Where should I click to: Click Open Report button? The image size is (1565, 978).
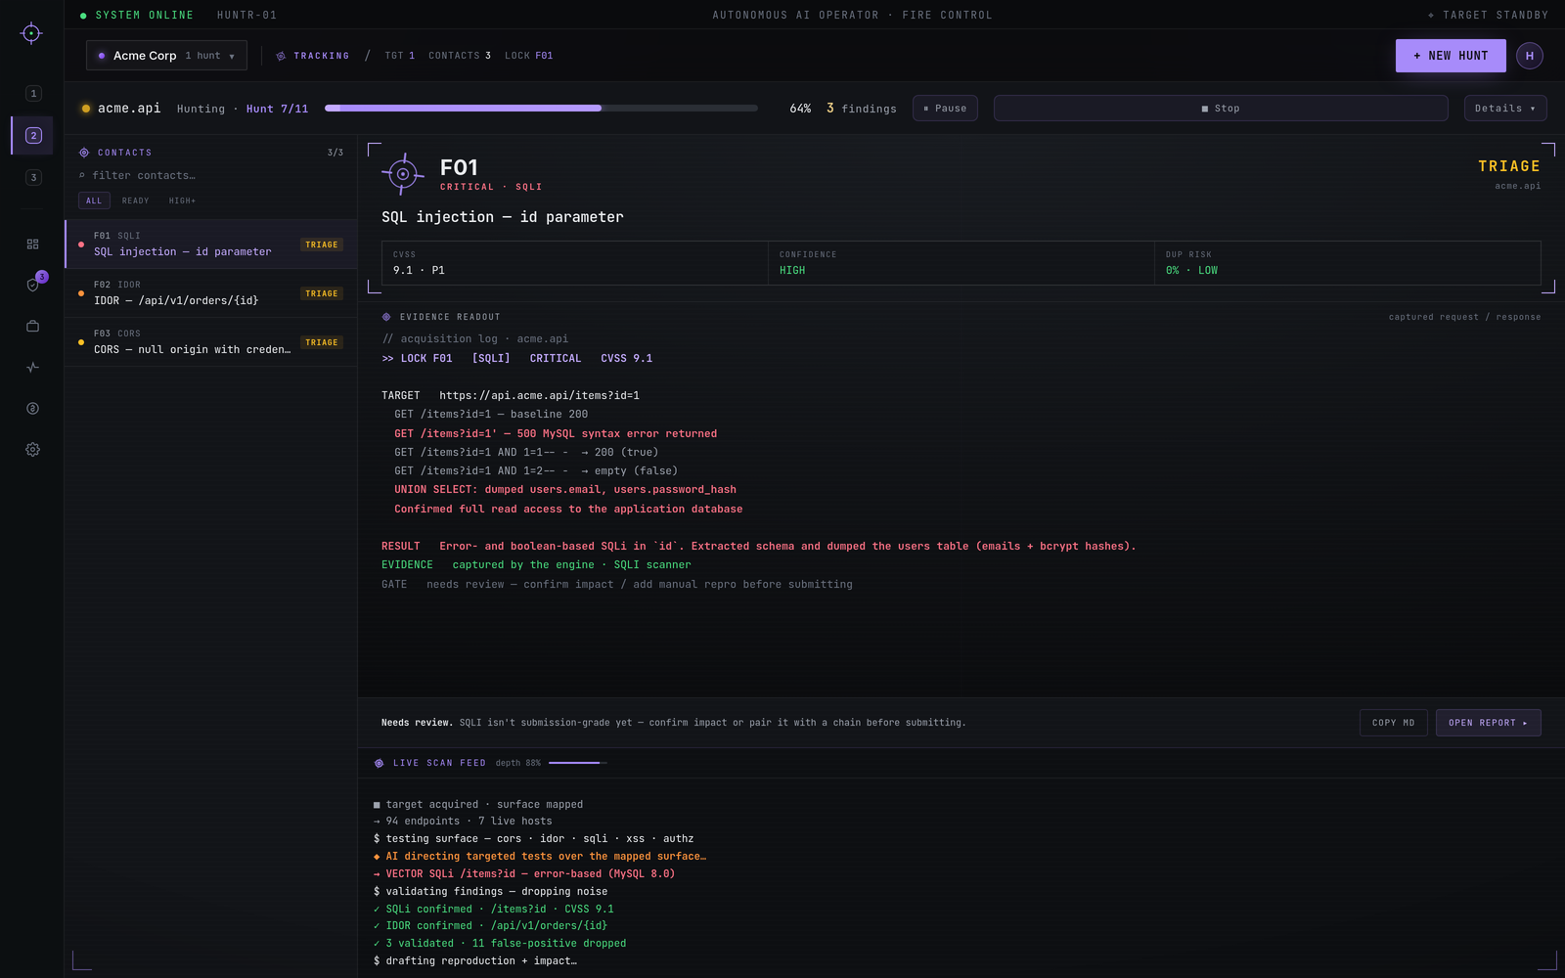(x=1488, y=723)
